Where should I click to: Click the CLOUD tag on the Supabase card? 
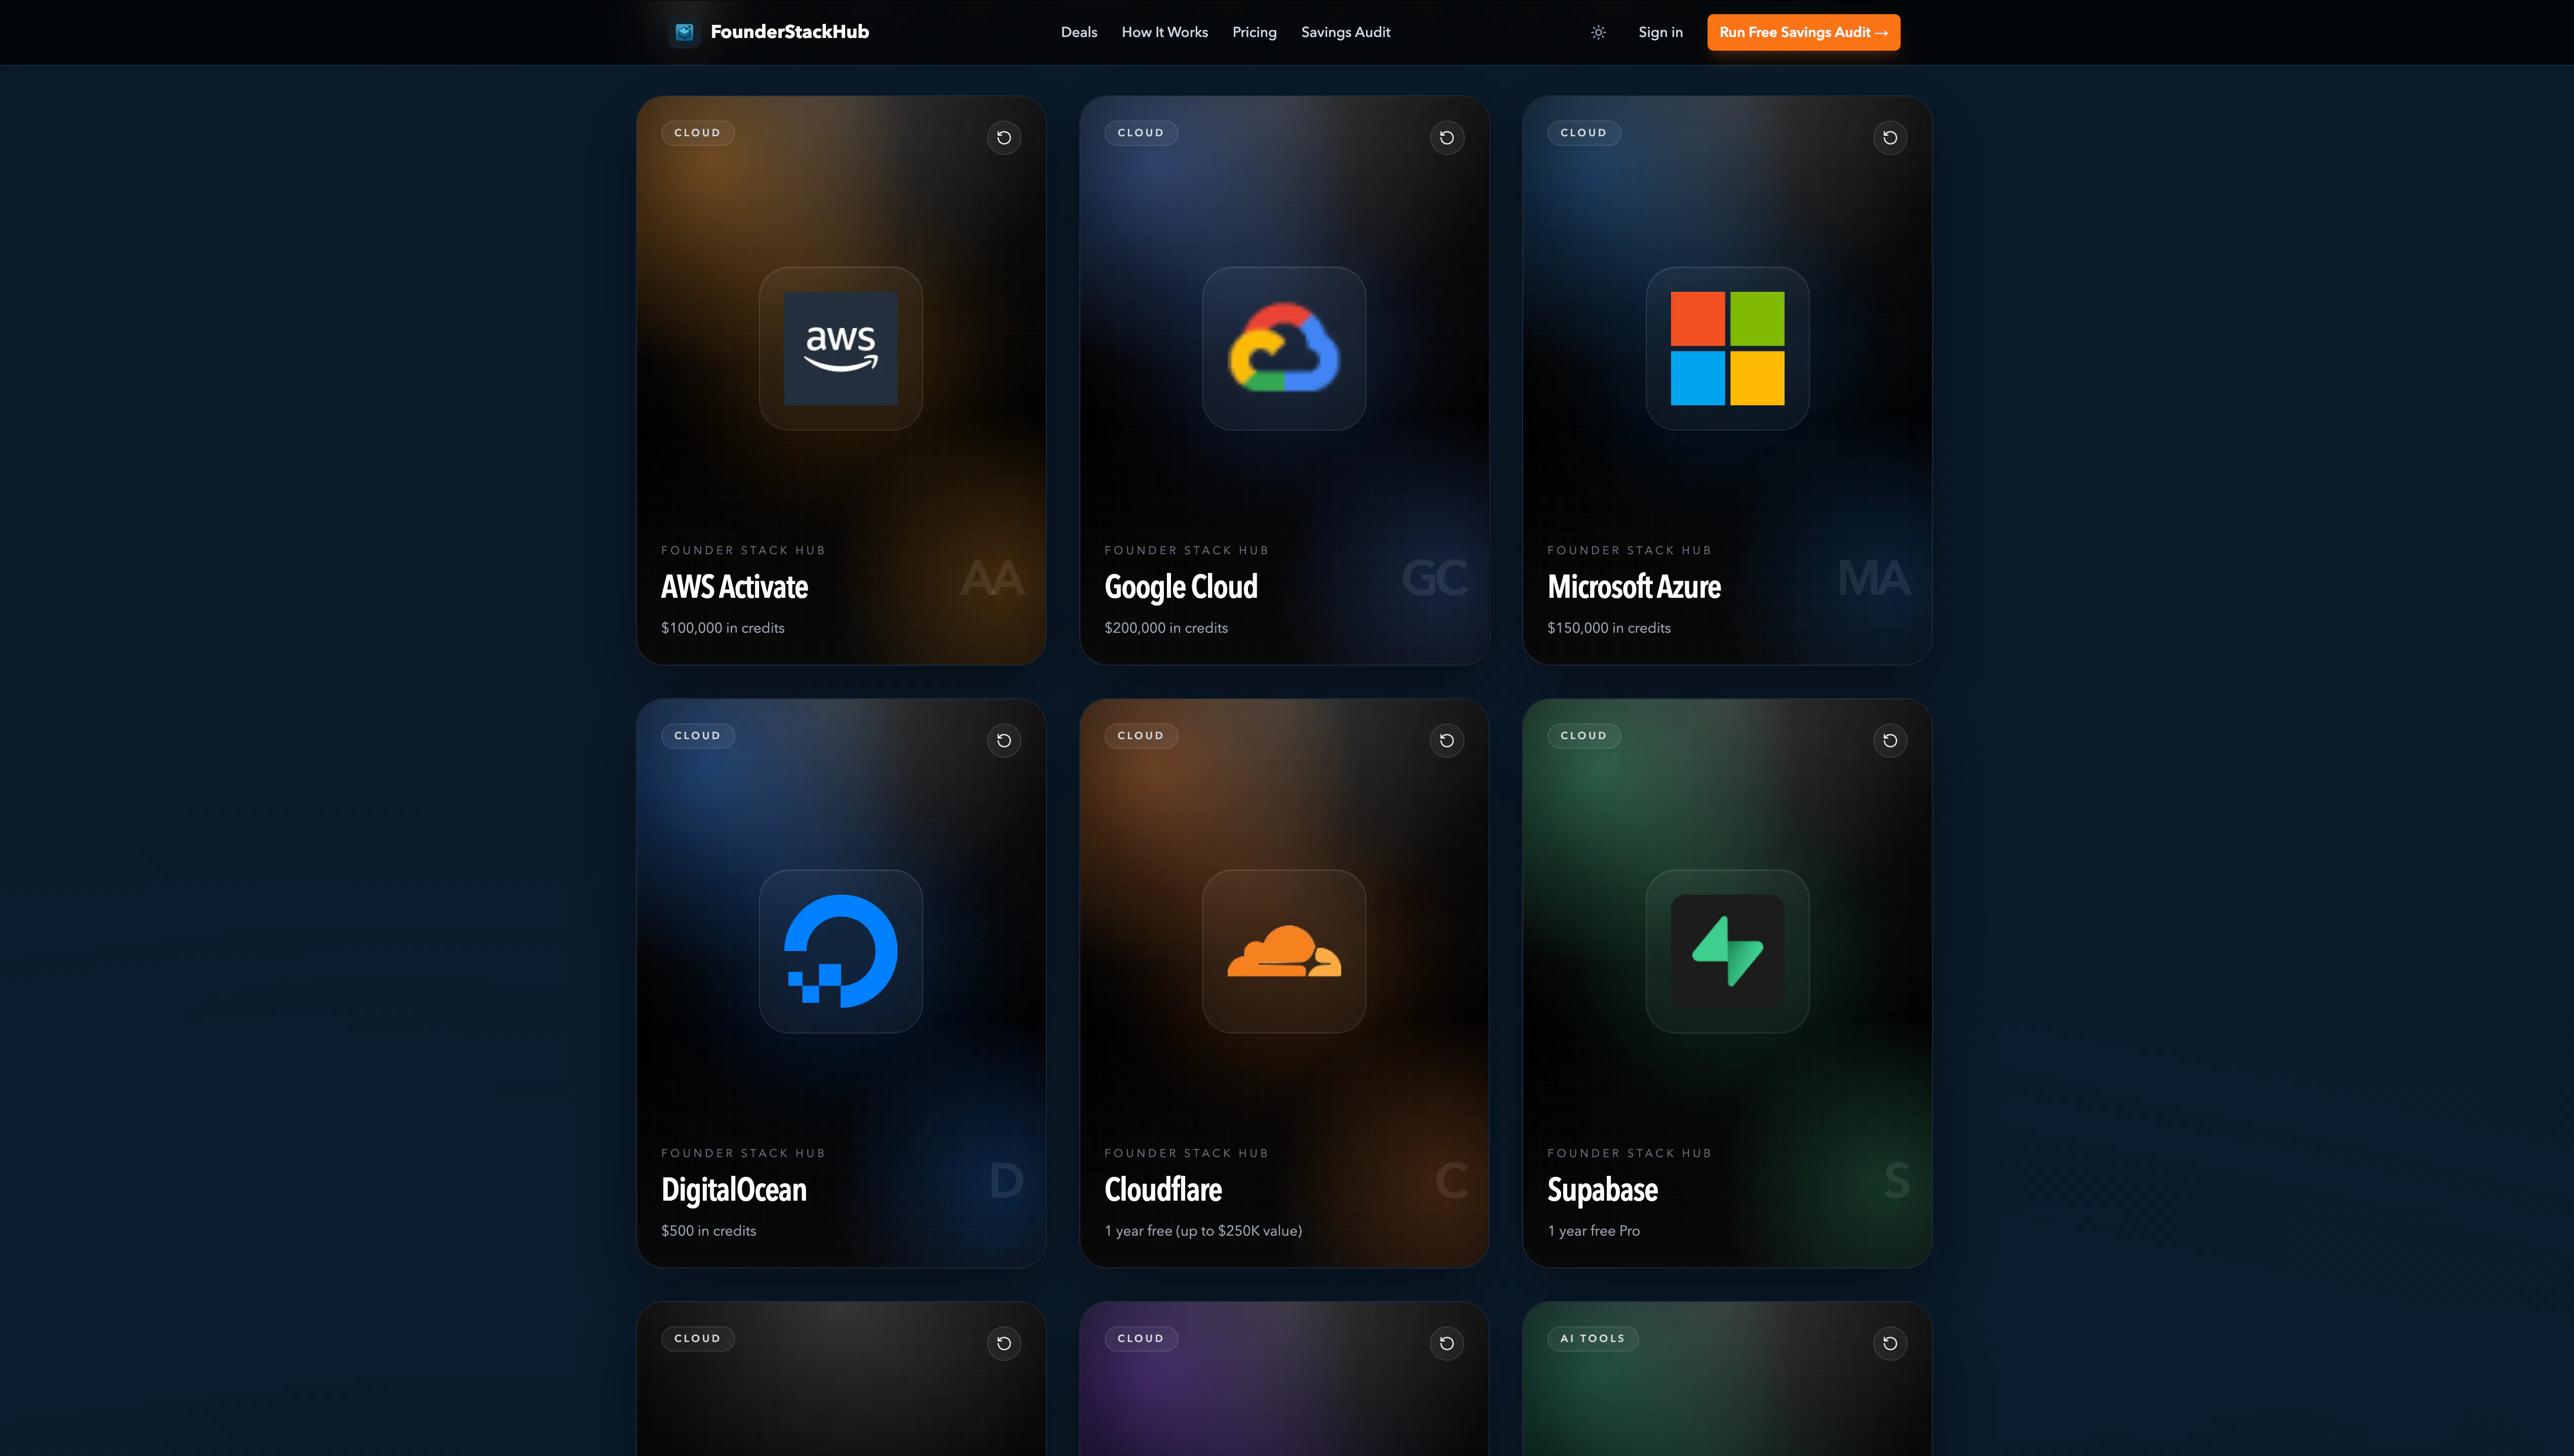[x=1583, y=736]
